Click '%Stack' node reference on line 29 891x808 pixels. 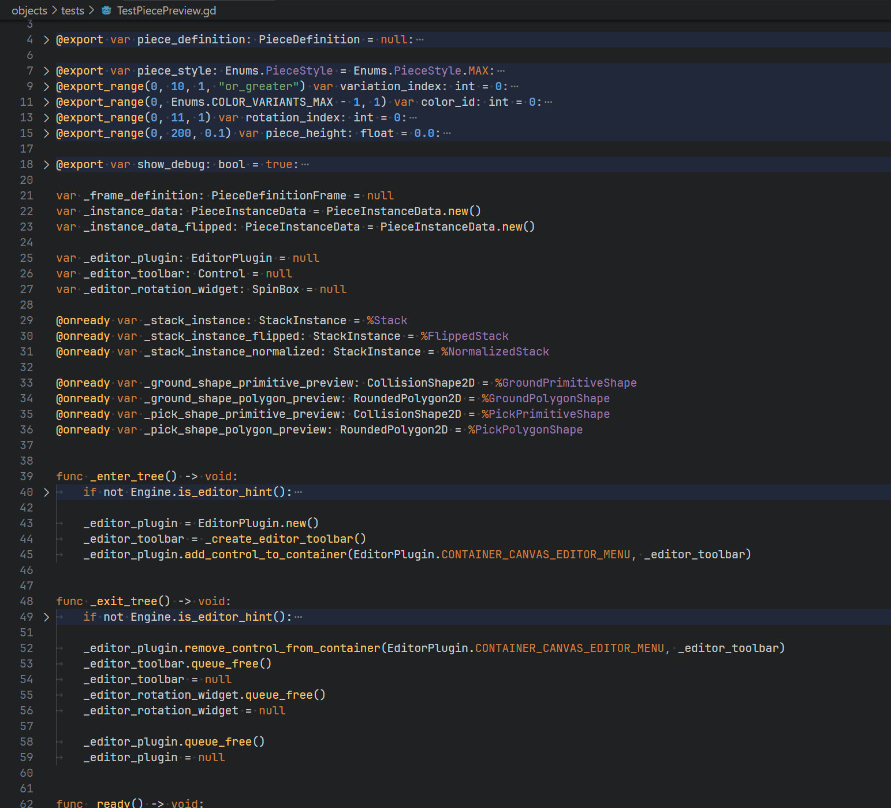pos(387,321)
